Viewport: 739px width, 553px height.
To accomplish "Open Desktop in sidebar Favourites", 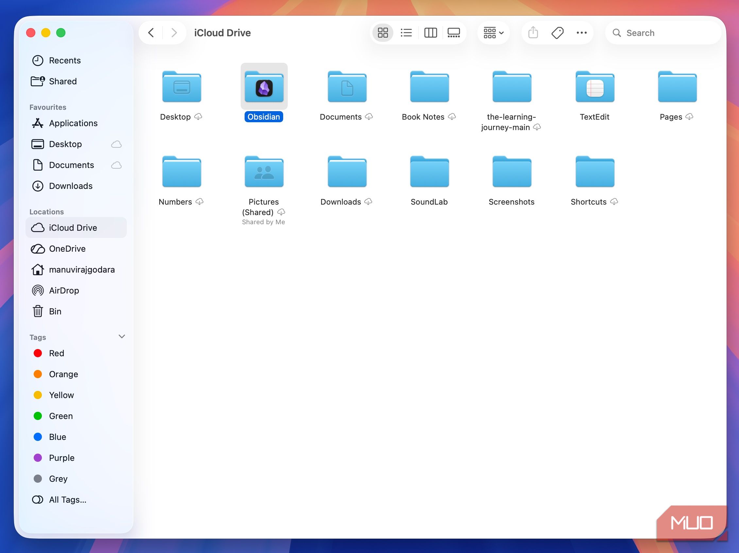I will 76,144.
